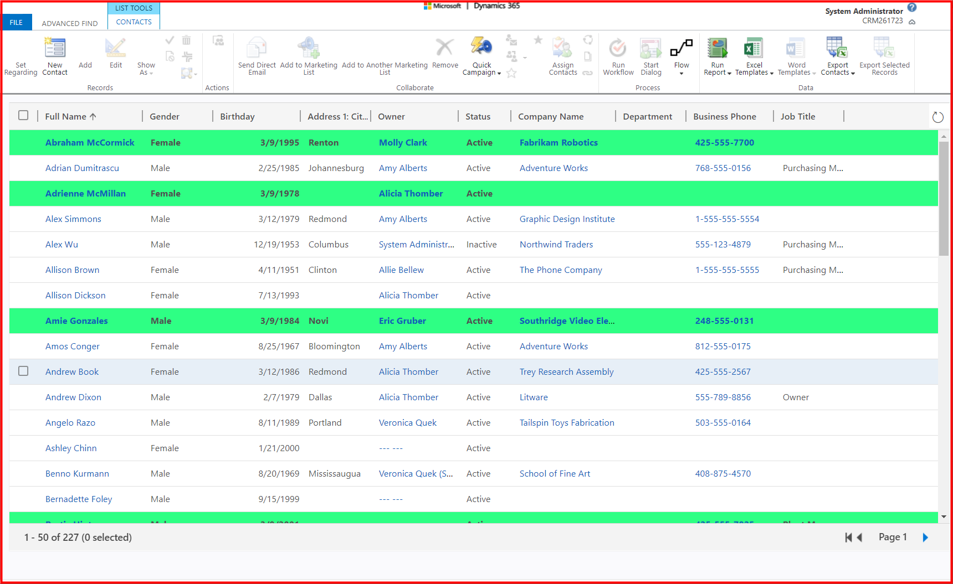Screen dimensions: 953x584
Task: Click the Edit ribbon icon
Action: click(x=115, y=48)
